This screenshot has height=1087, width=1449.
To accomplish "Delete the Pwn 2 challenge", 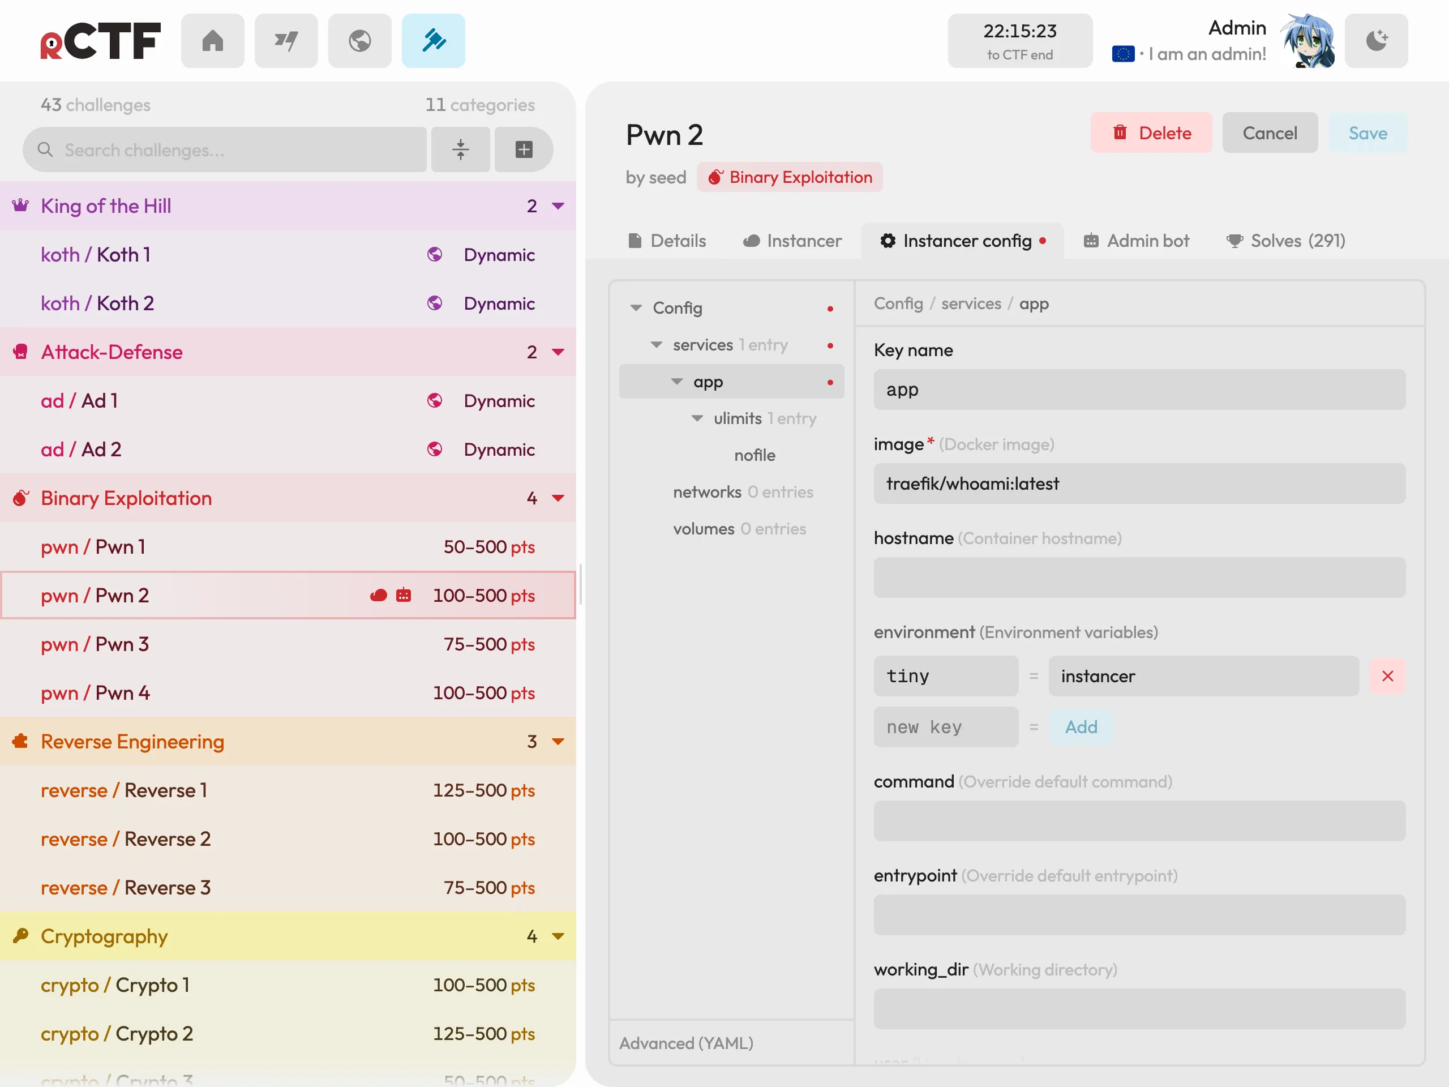I will [x=1151, y=133].
